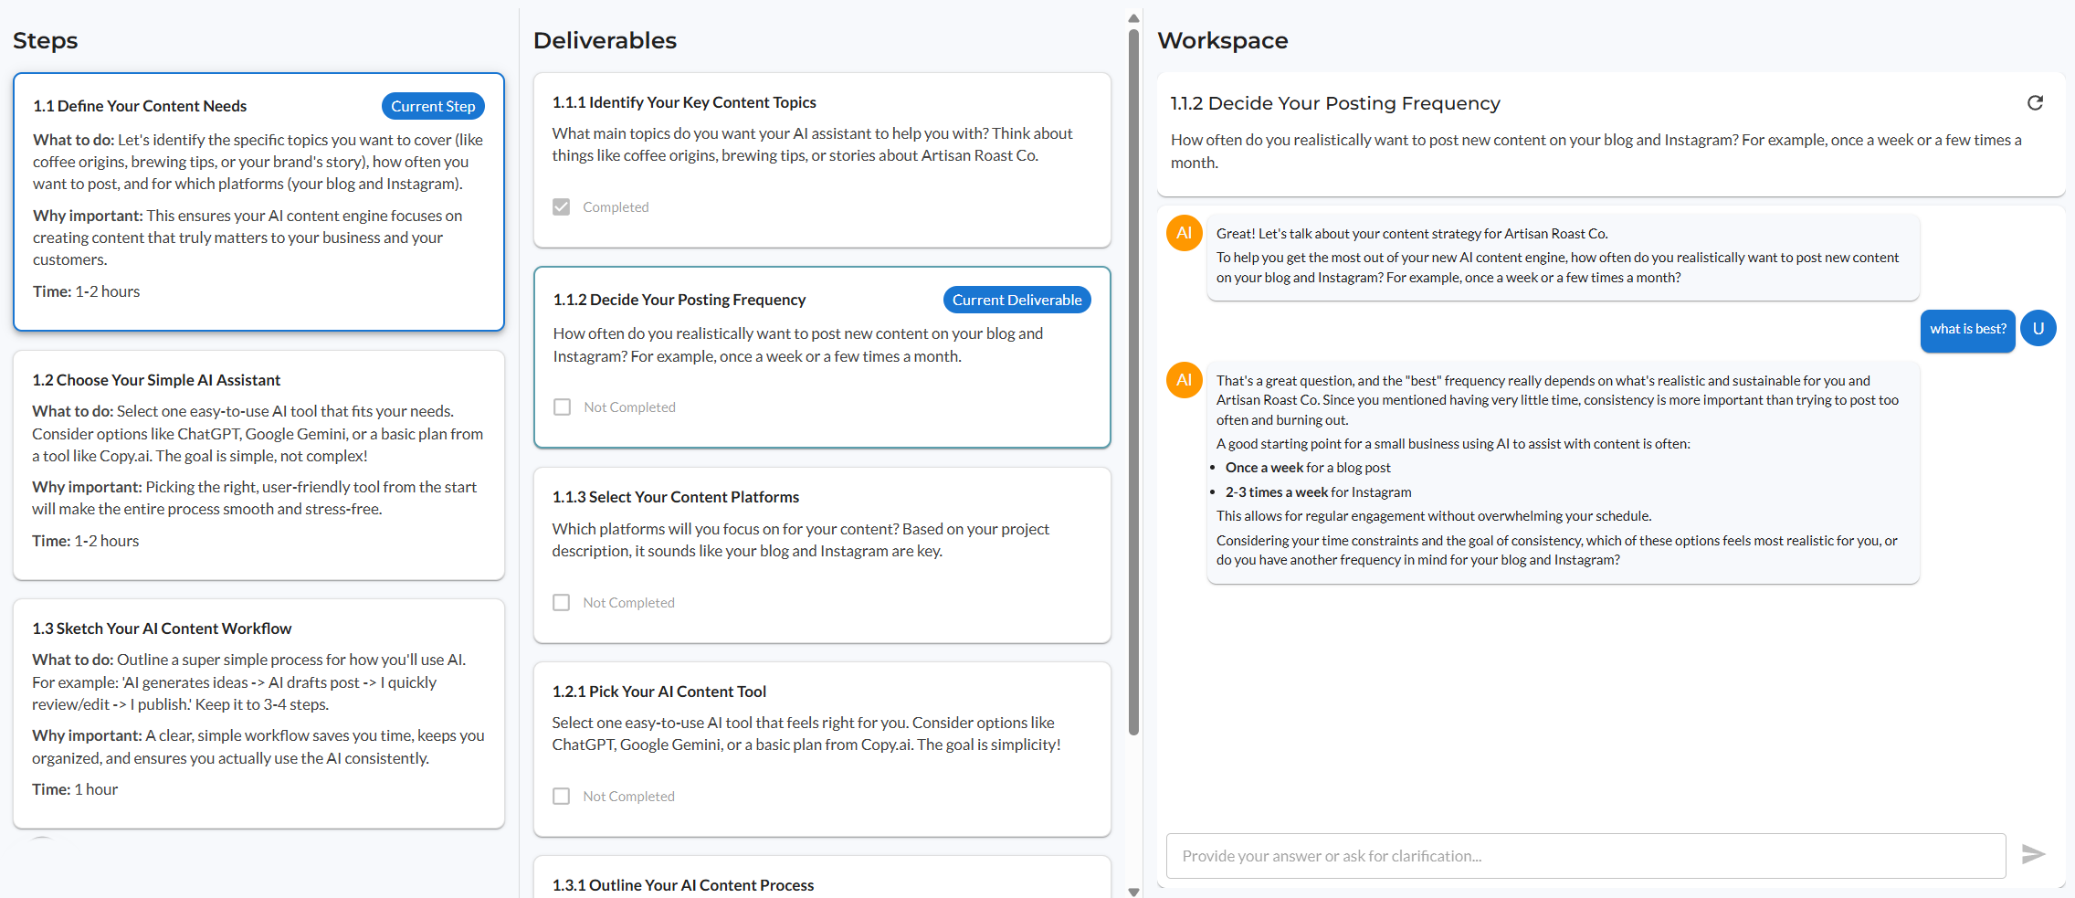Screen dimensions: 2075x898
Task: Click the AI avatar beside the first chat message
Action: pyautogui.click(x=1184, y=233)
